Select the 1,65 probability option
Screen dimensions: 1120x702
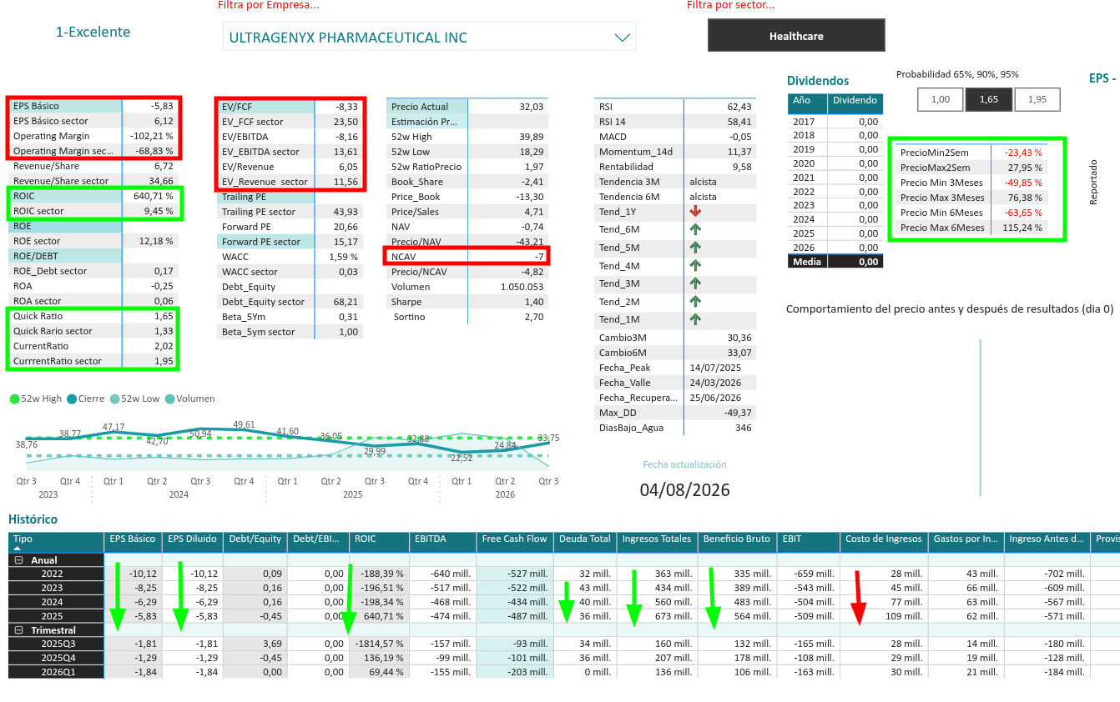tap(989, 99)
